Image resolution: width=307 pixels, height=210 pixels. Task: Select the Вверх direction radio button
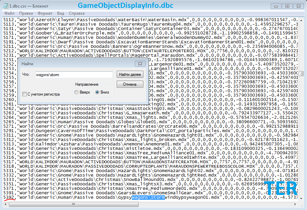pos(76,92)
